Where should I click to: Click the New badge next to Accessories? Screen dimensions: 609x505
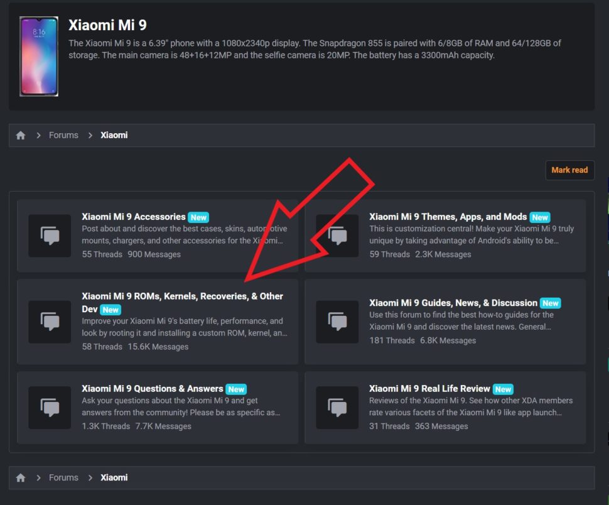click(x=198, y=217)
